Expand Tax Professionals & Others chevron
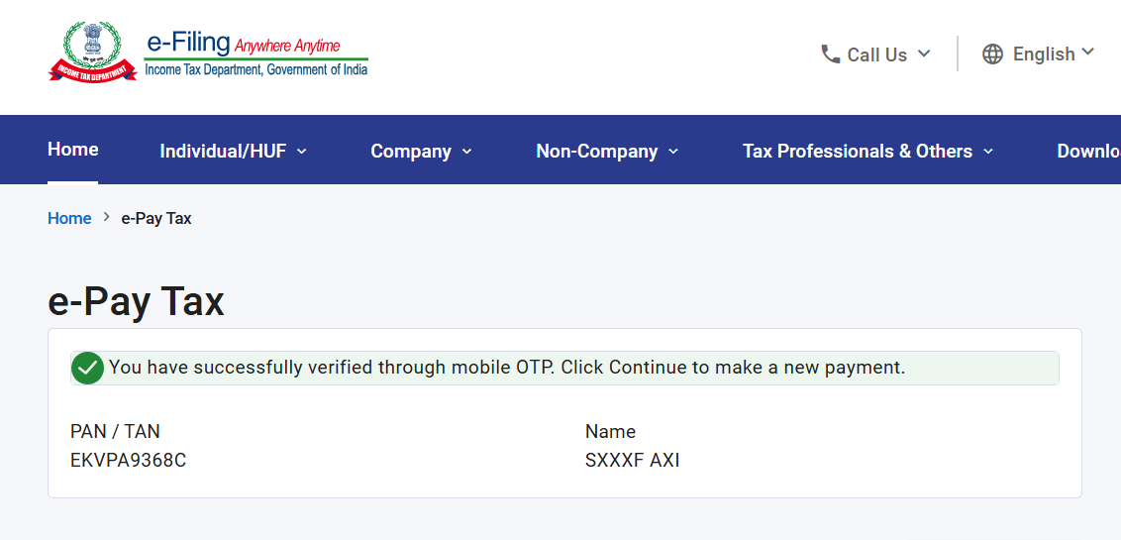 pos(988,152)
